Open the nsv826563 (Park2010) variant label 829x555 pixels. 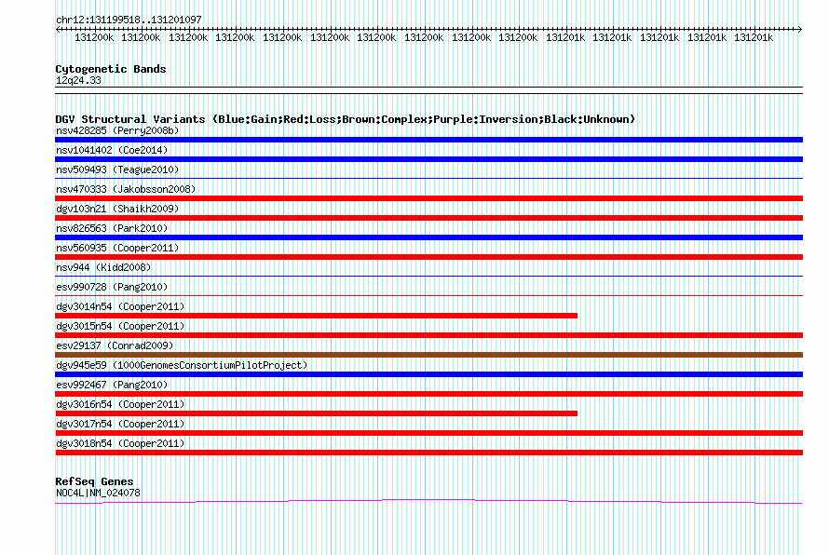[x=112, y=228]
